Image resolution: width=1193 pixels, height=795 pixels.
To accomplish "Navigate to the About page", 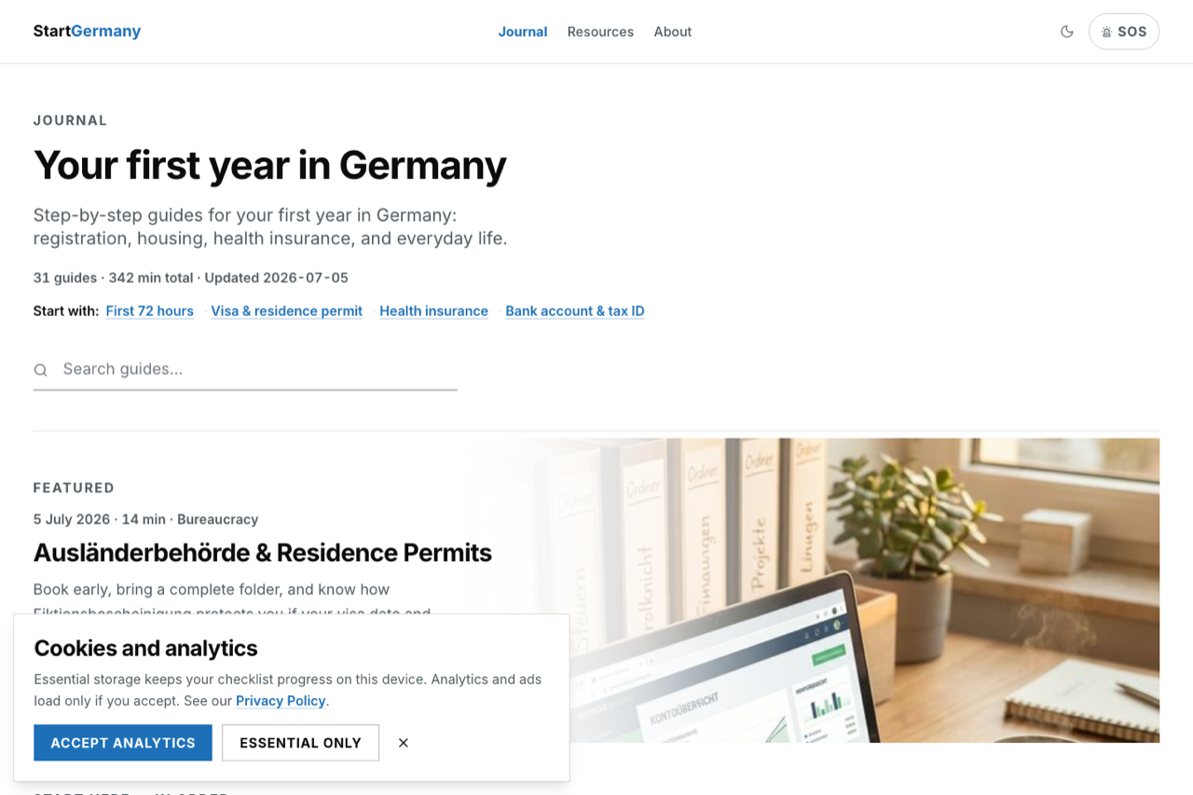I will click(x=673, y=32).
